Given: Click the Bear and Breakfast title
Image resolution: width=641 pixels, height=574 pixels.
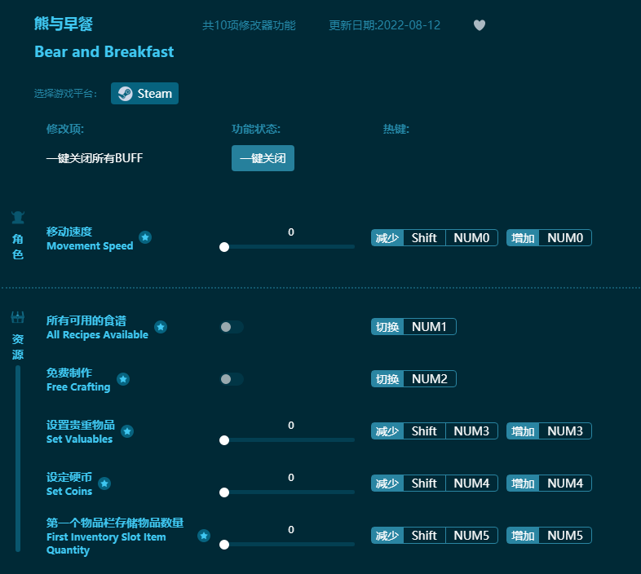Looking at the screenshot, I should 104,52.
